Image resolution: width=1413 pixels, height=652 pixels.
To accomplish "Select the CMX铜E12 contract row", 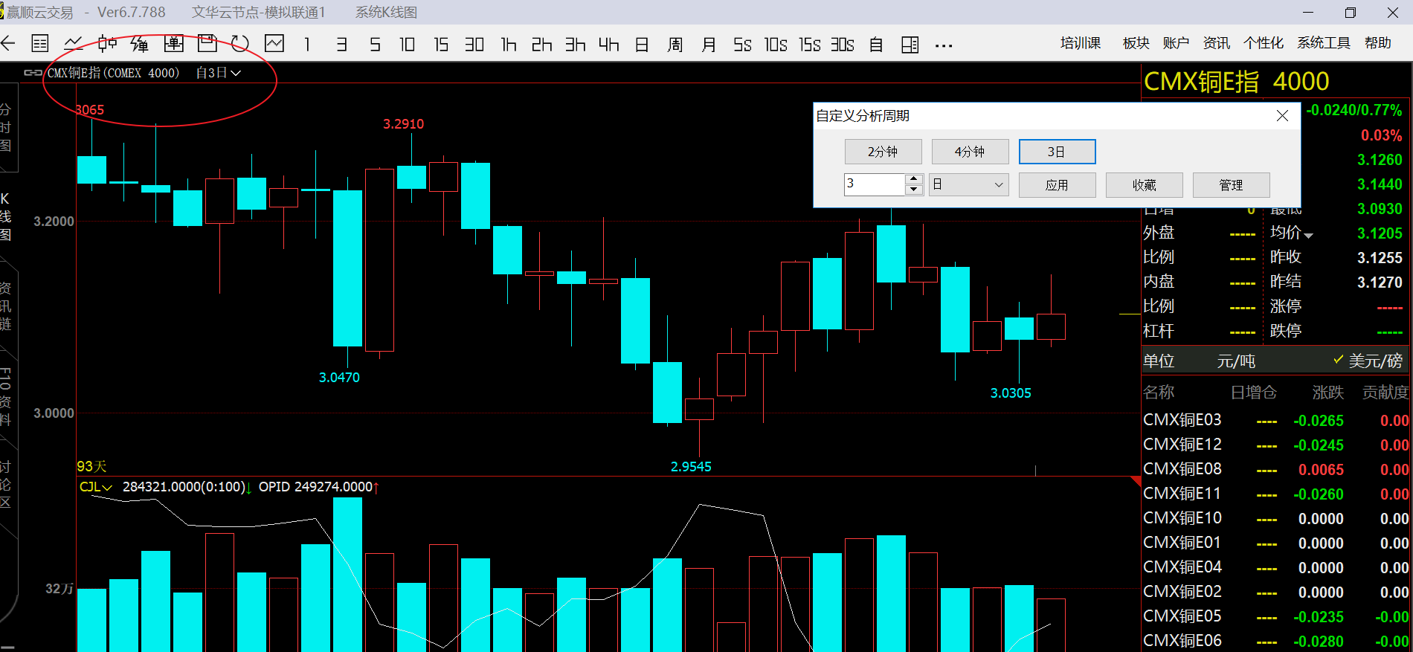I will [1276, 445].
